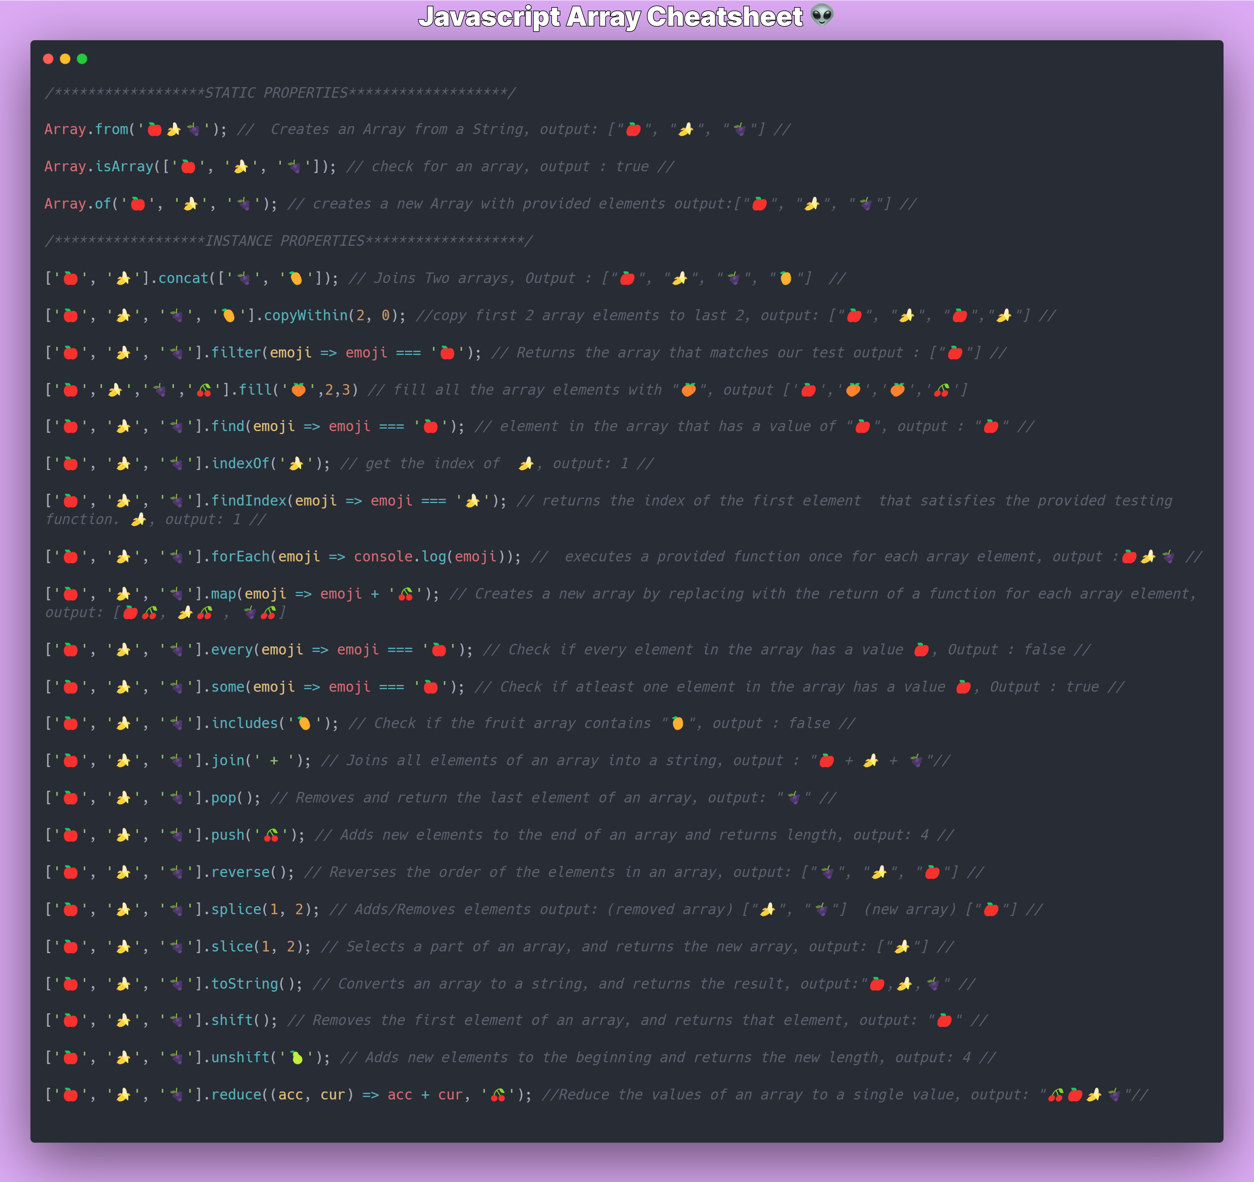The height and width of the screenshot is (1182, 1254).
Task: Click the apple emoji inside the Array.from string
Action: [x=154, y=129]
